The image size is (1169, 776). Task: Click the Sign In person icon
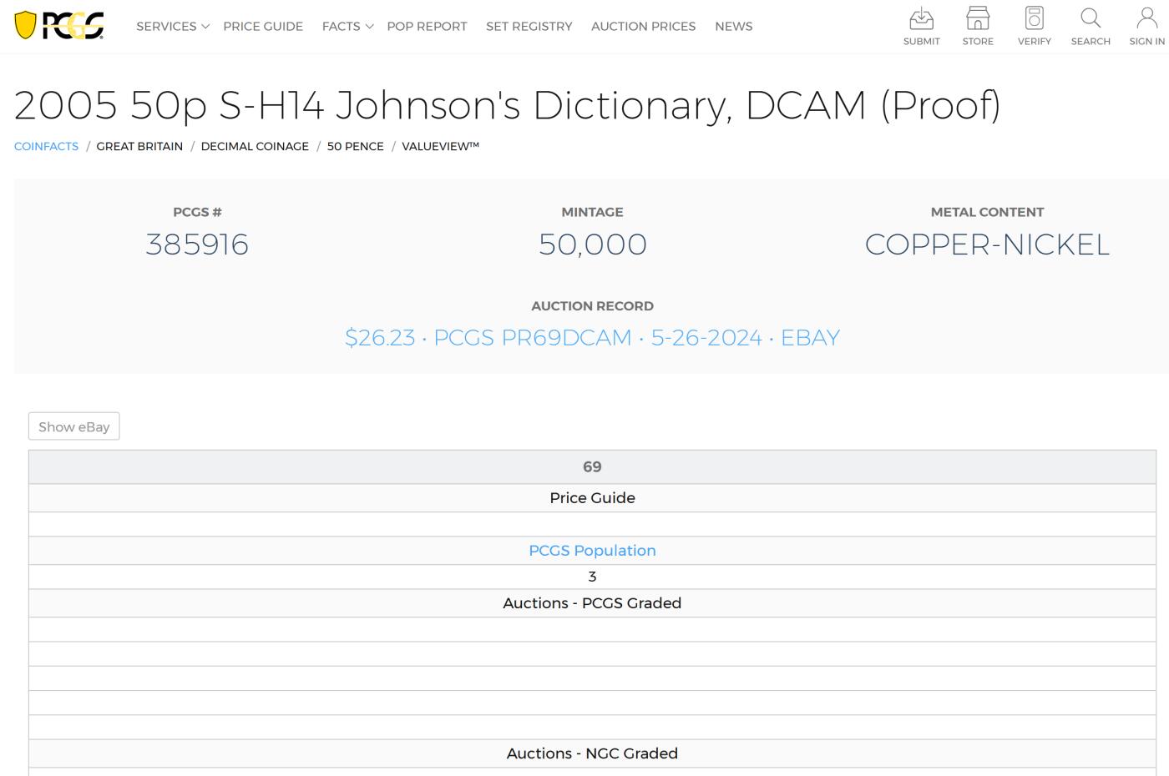pos(1146,18)
